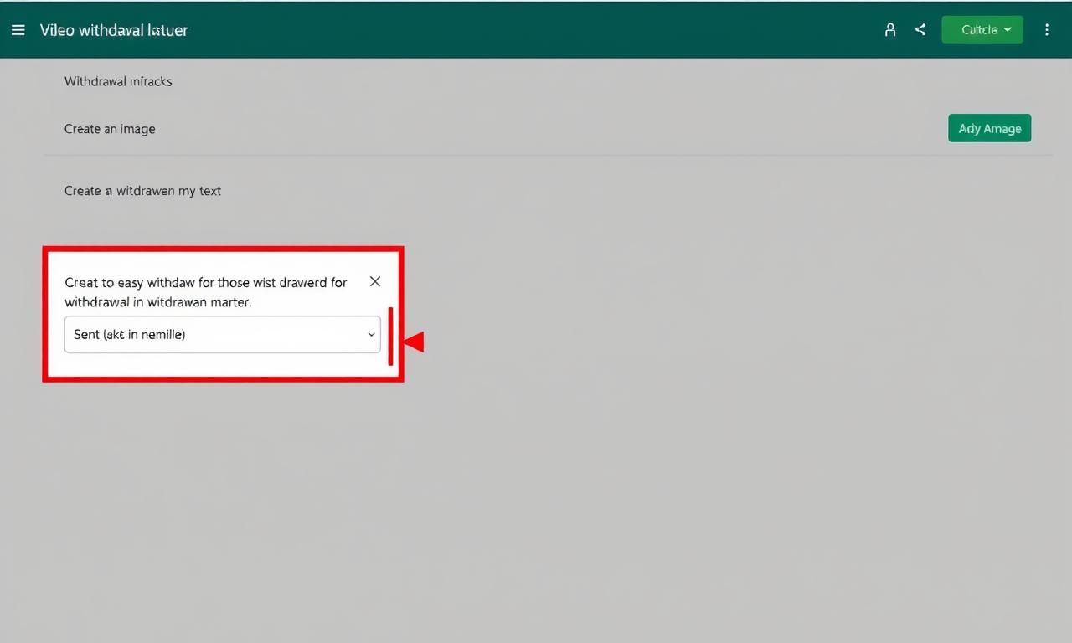Click the "Create an image" row label
The height and width of the screenshot is (643, 1072).
pyautogui.click(x=110, y=129)
